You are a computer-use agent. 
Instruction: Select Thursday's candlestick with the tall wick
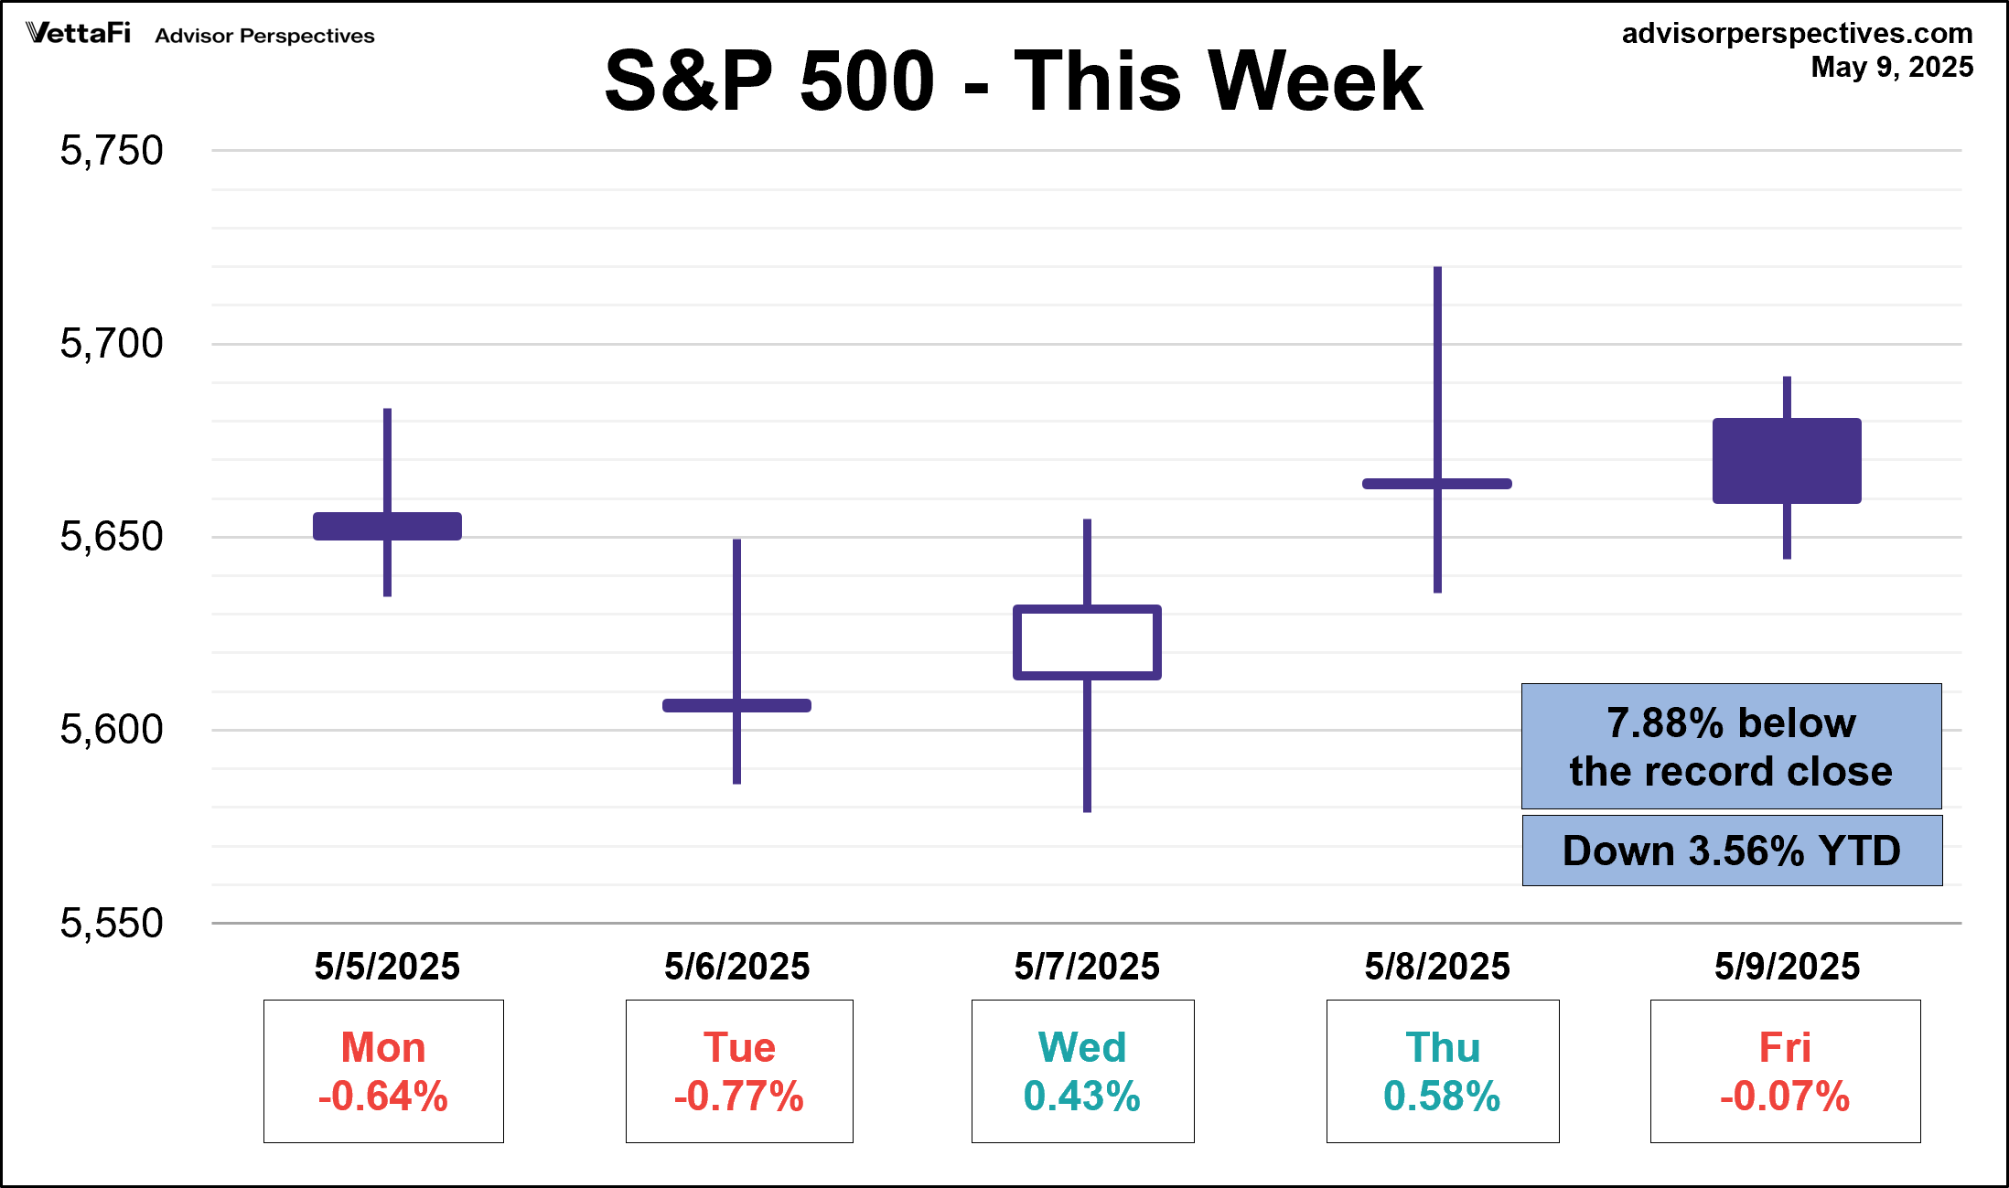click(x=1437, y=484)
